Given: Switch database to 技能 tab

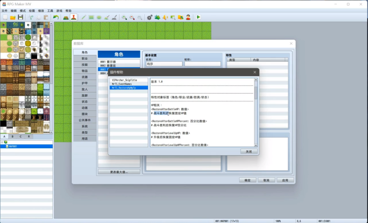Looking at the screenshot, I should 85,65.
